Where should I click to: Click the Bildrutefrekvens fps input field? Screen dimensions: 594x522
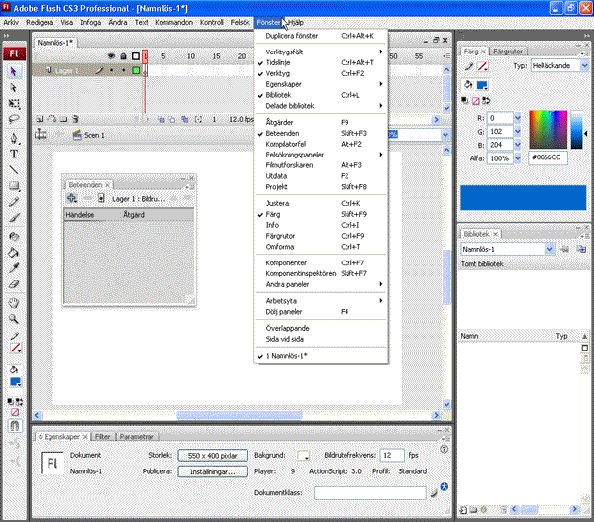tap(392, 456)
